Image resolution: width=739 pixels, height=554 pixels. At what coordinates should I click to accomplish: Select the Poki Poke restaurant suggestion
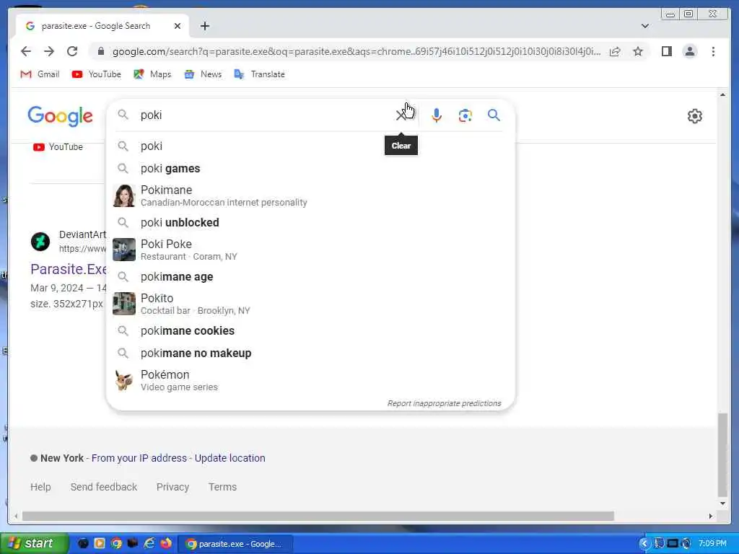click(311, 250)
